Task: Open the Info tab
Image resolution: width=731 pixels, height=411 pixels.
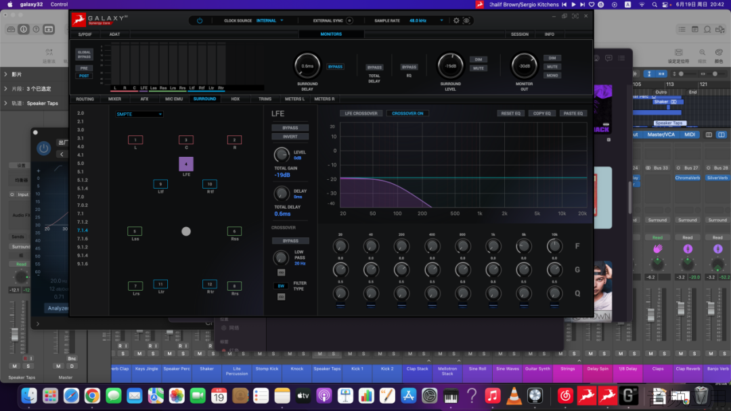Action: (x=550, y=34)
